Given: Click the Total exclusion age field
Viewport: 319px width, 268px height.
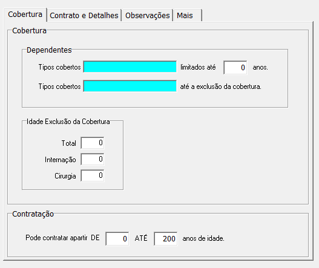Looking at the screenshot, I should [x=93, y=143].
